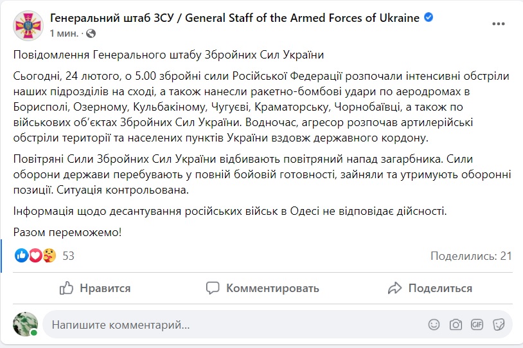This screenshot has height=348, width=523.
Task: Open the post options three-dot menu
Action: (499, 24)
